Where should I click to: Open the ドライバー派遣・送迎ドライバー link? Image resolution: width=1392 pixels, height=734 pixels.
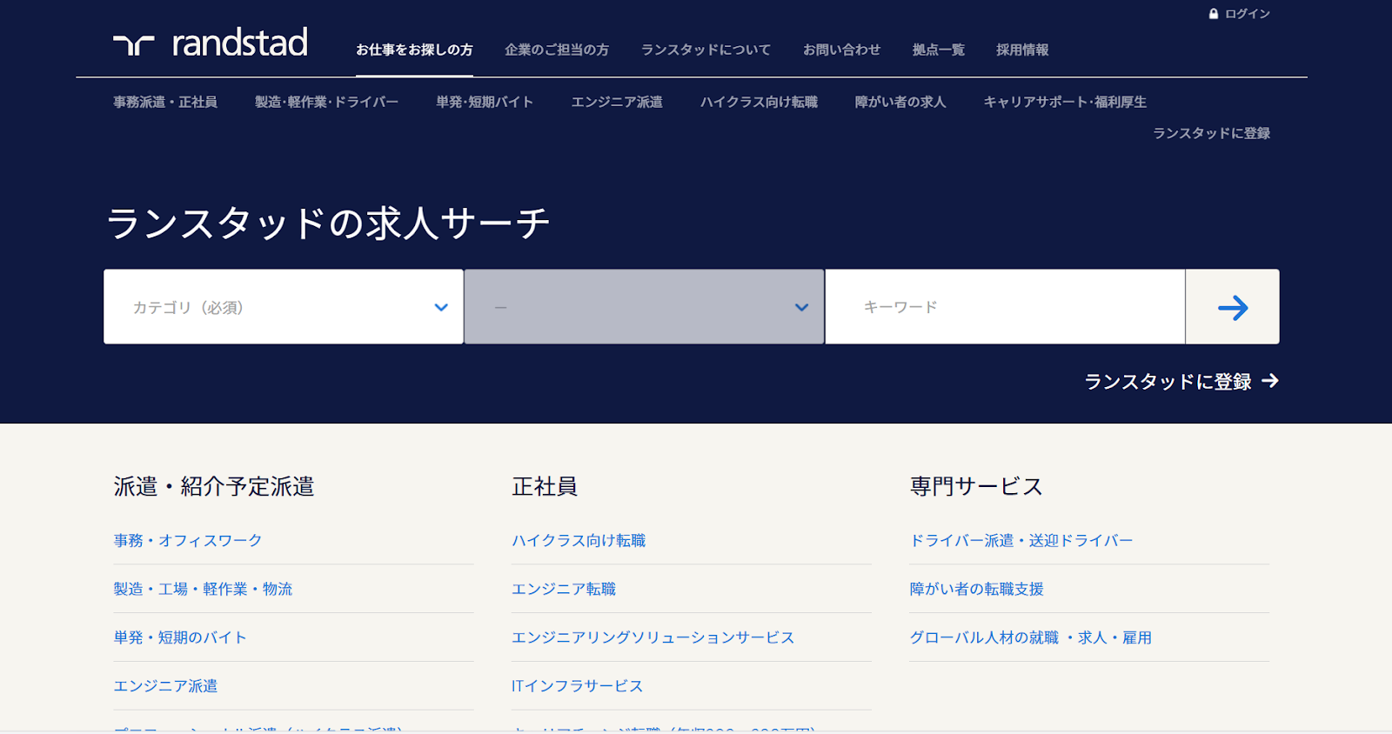point(1021,540)
